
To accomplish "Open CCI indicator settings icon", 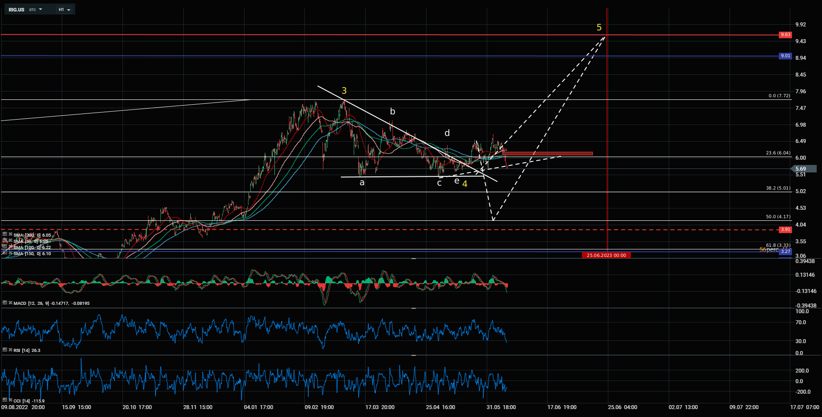I will click(x=5, y=400).
